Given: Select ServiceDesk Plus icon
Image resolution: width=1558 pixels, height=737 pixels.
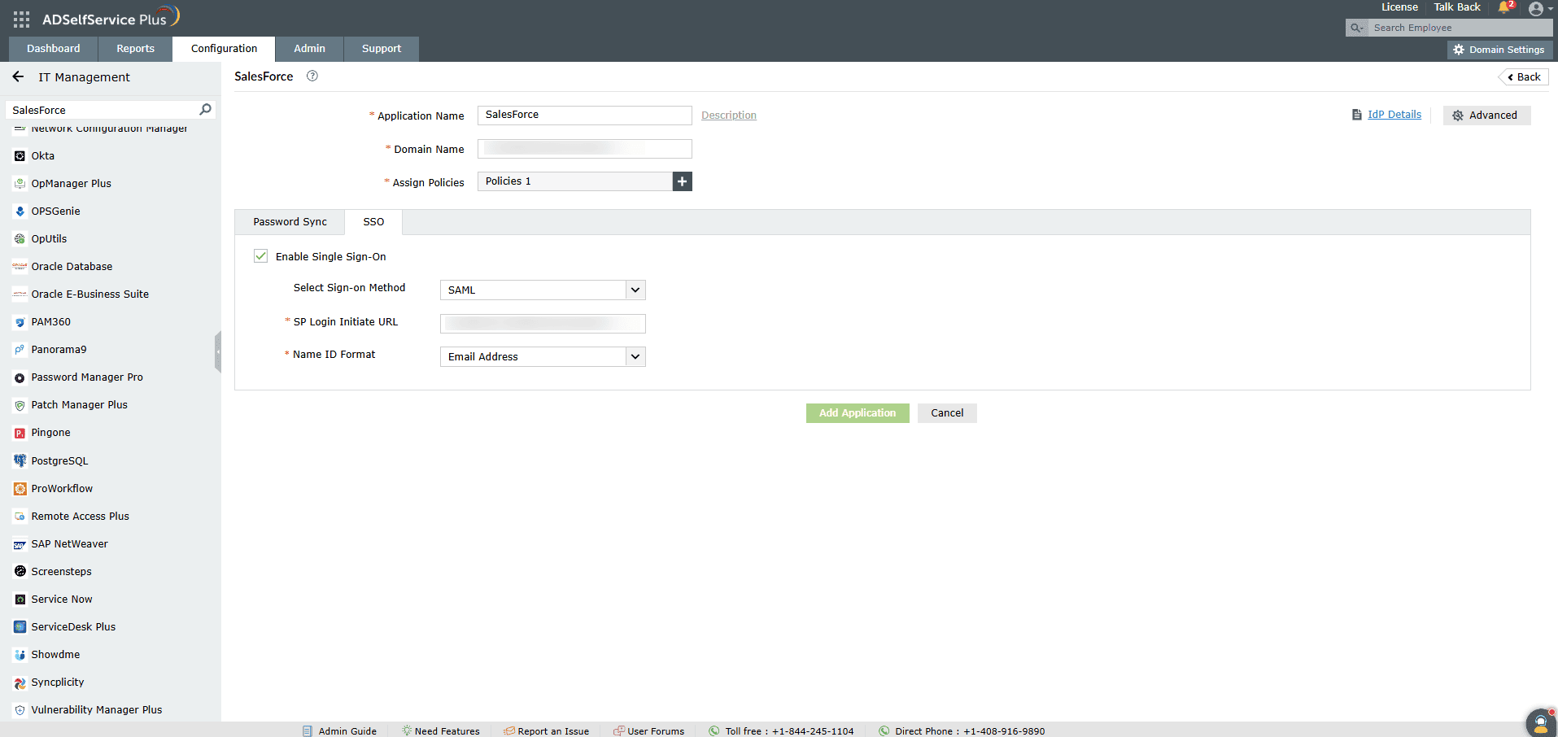Looking at the screenshot, I should tap(20, 626).
